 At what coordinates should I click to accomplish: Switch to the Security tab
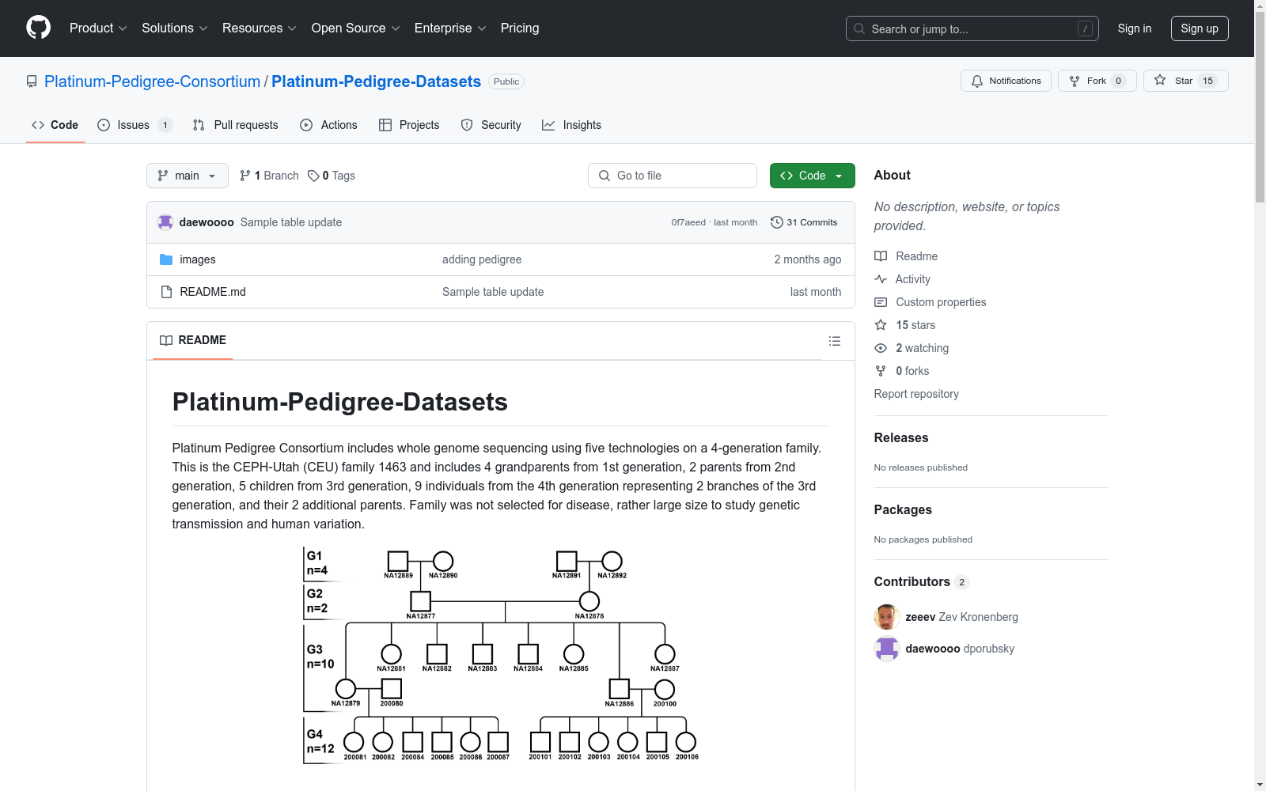coord(491,125)
